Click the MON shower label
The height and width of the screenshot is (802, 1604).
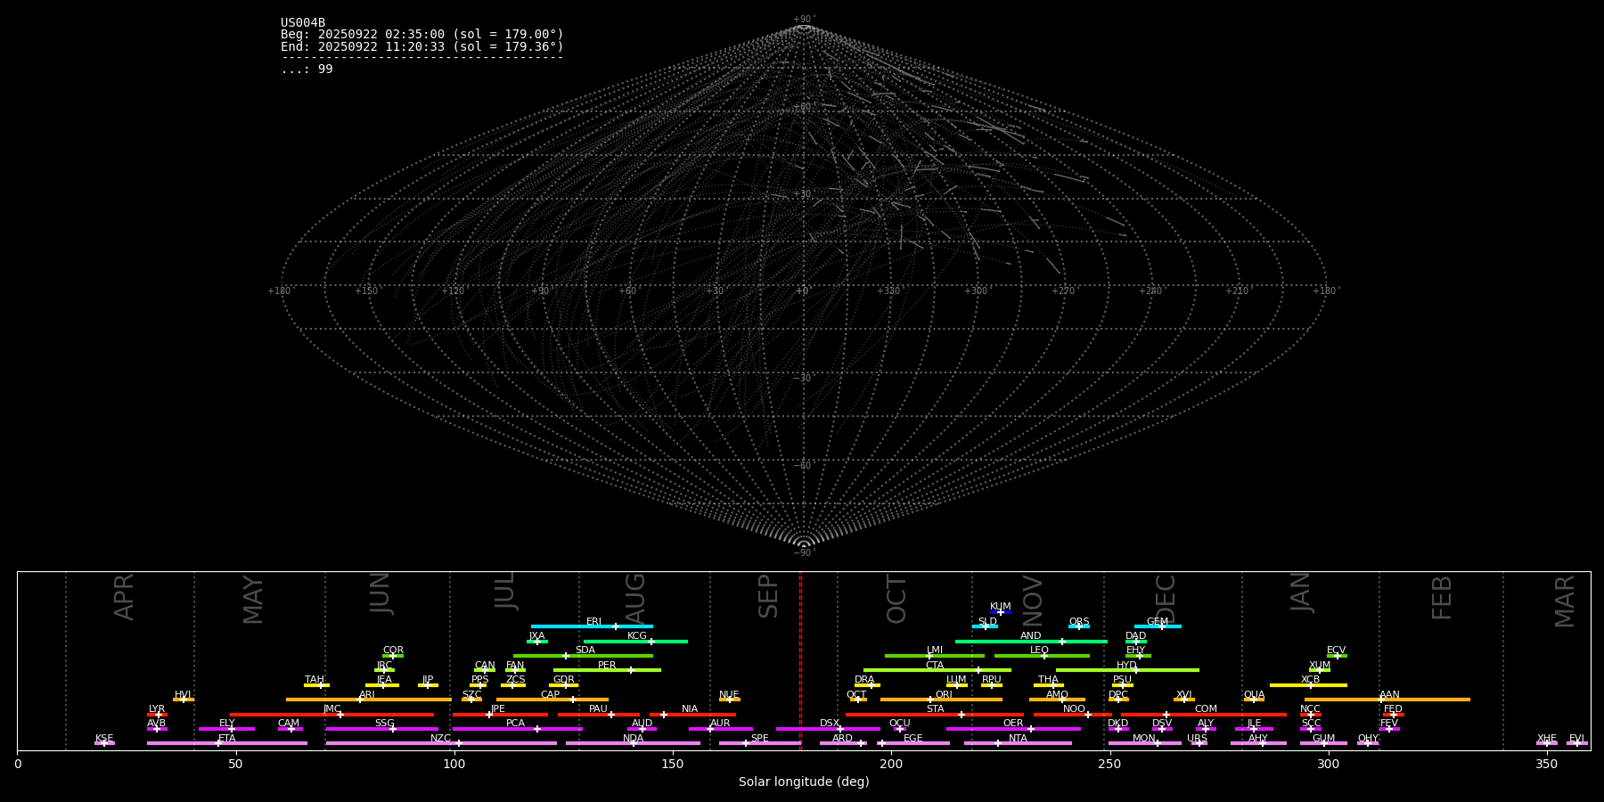[1144, 739]
